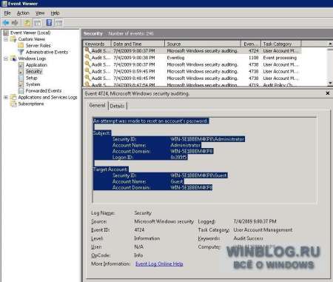The width and height of the screenshot is (333, 282).
Task: Toggle the Show/Hide Console Tree icon
Action: pos(38,23)
